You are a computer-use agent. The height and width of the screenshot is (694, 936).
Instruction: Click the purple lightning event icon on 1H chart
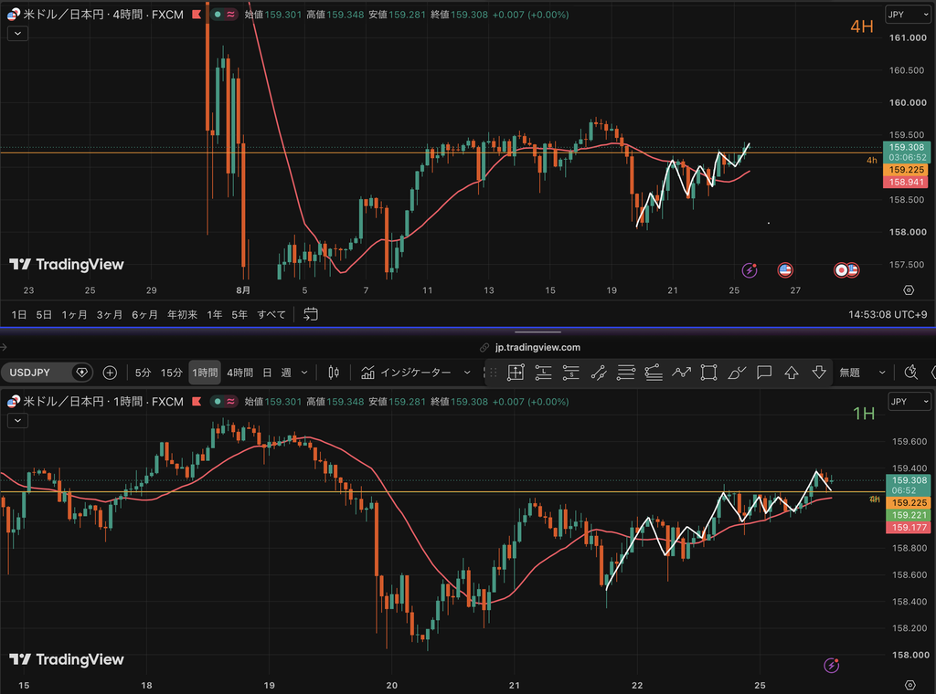832,665
